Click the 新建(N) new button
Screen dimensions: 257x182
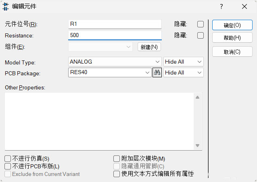click(149, 47)
